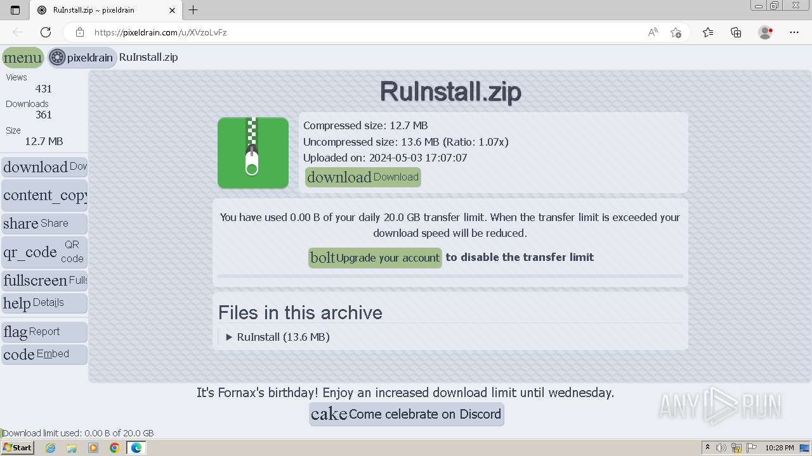Open the browser profile avatar
The height and width of the screenshot is (456, 812).
765,32
